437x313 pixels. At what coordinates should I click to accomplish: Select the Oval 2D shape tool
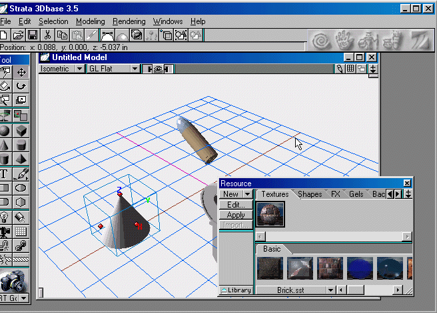pos(21,188)
